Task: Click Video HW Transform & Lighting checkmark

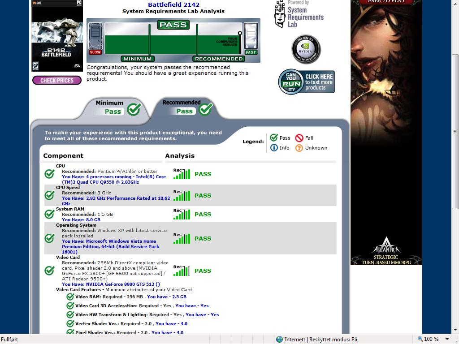Action: pyautogui.click(x=70, y=314)
